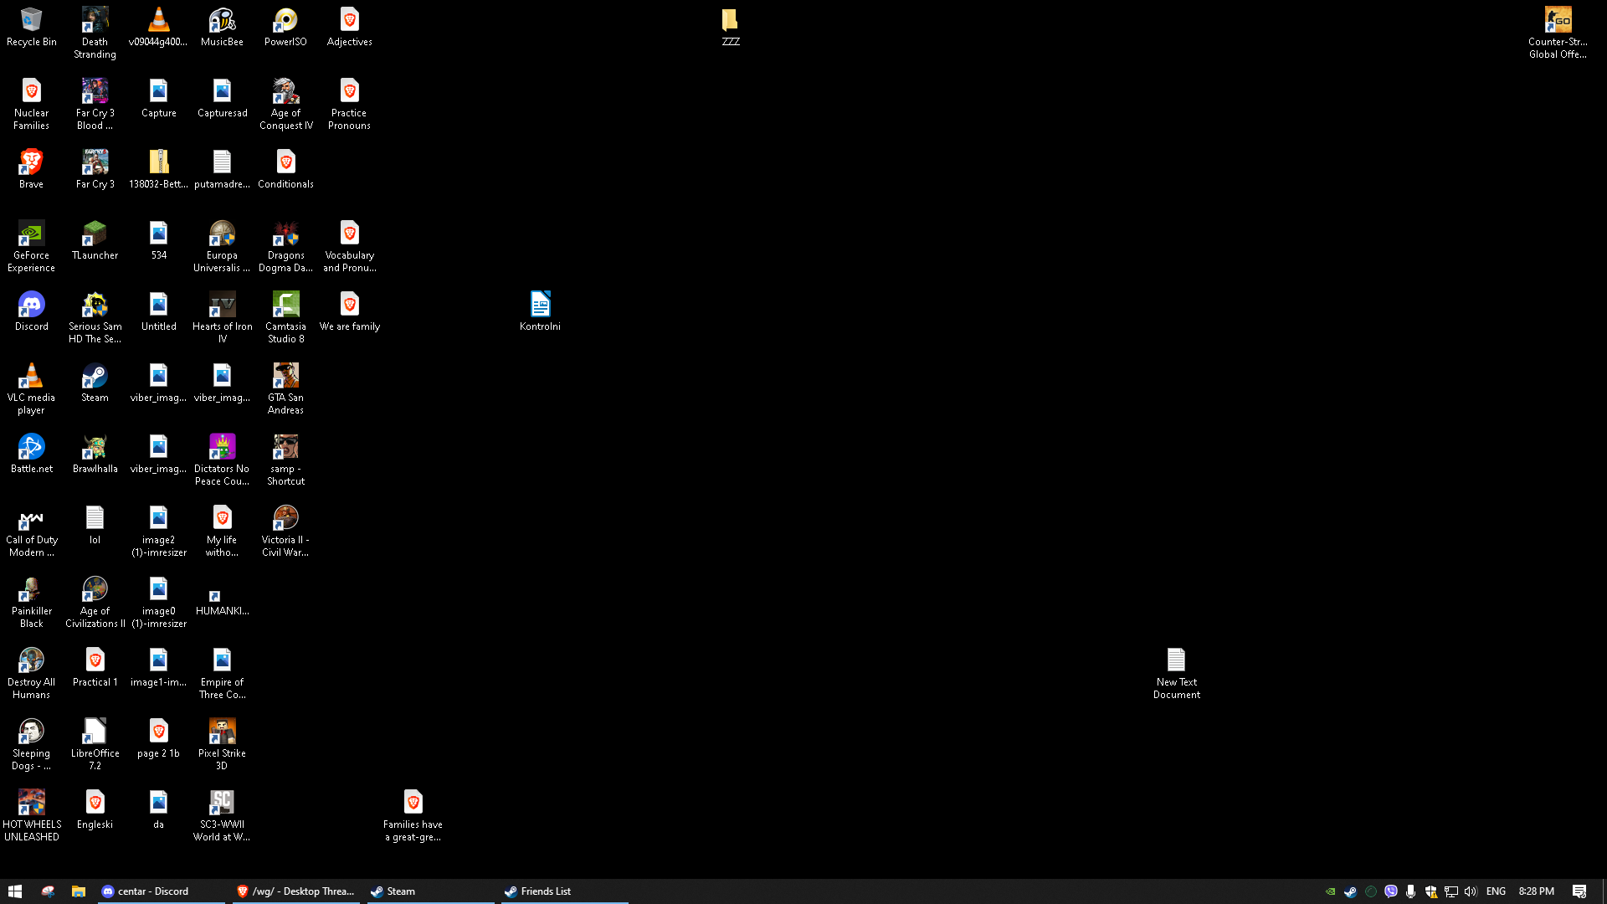Select the Adjectives file icon
The height and width of the screenshot is (904, 1607).
(349, 27)
